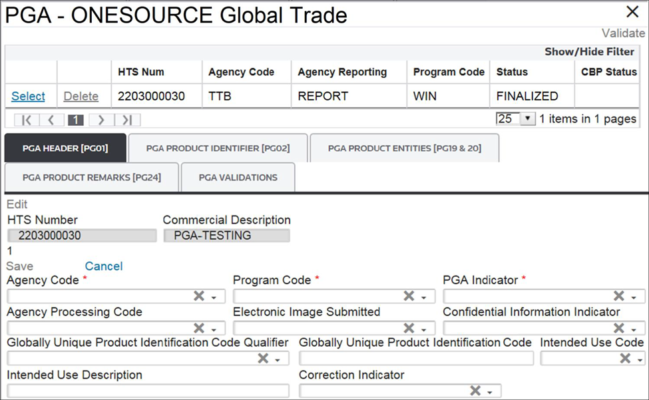Click the Select link in TTB row
Screen dimensions: 649x400
pos(28,97)
